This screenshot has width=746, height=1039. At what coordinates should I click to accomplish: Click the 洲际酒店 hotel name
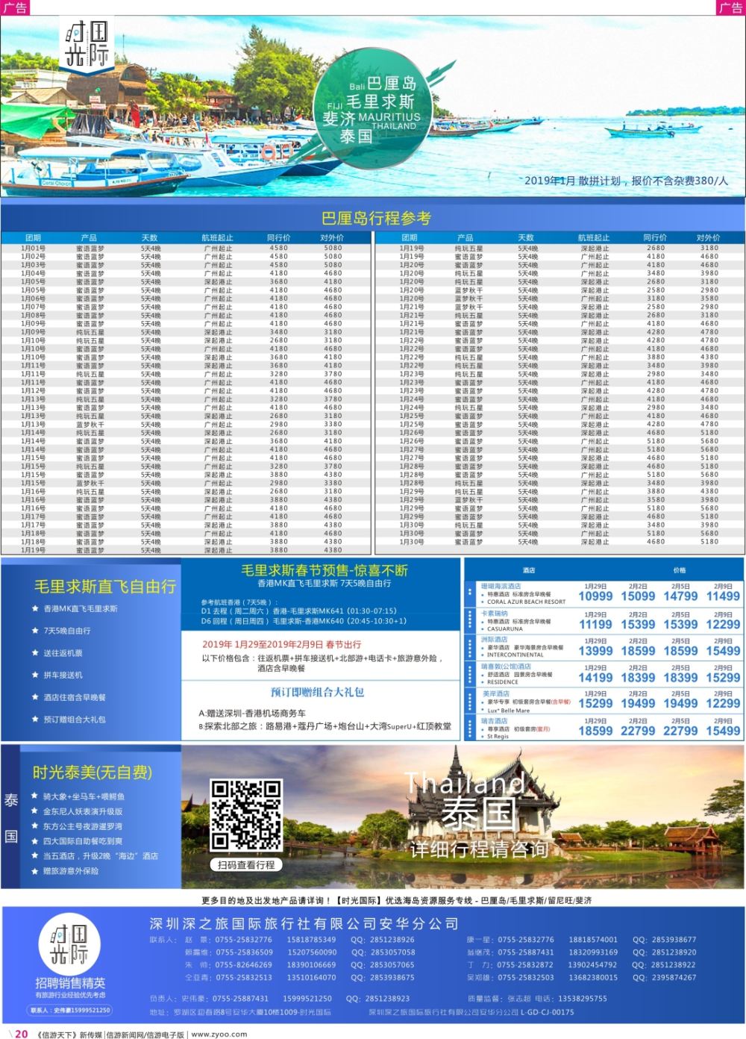[x=495, y=640]
